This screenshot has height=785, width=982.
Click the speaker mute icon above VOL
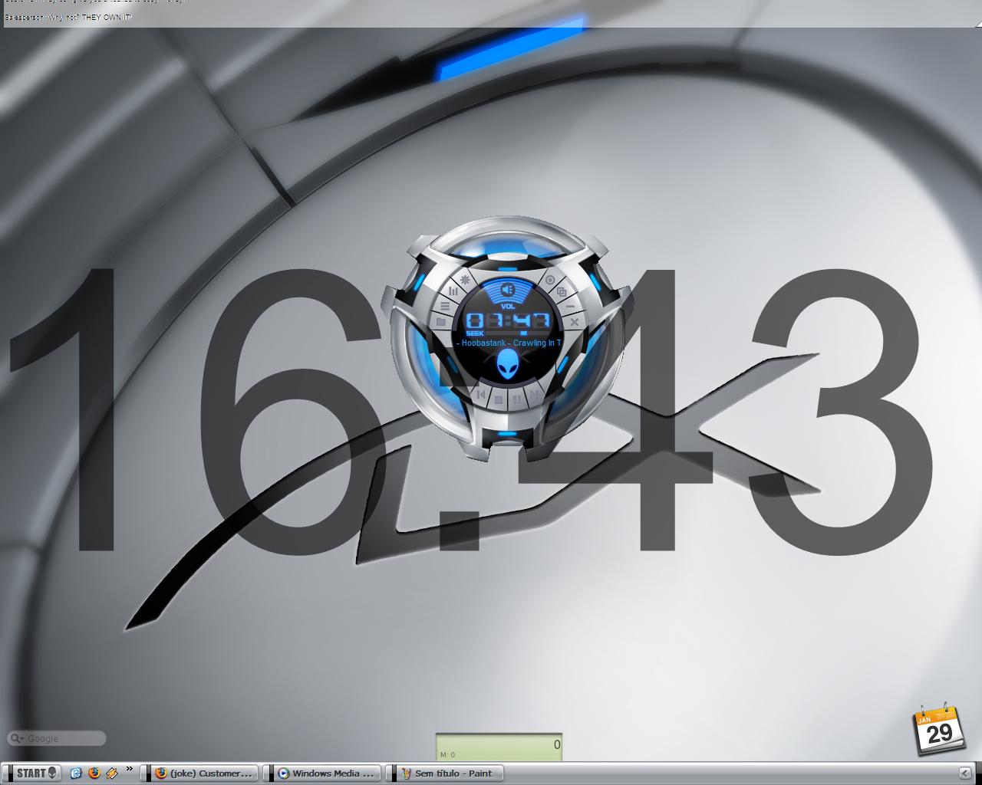507,289
